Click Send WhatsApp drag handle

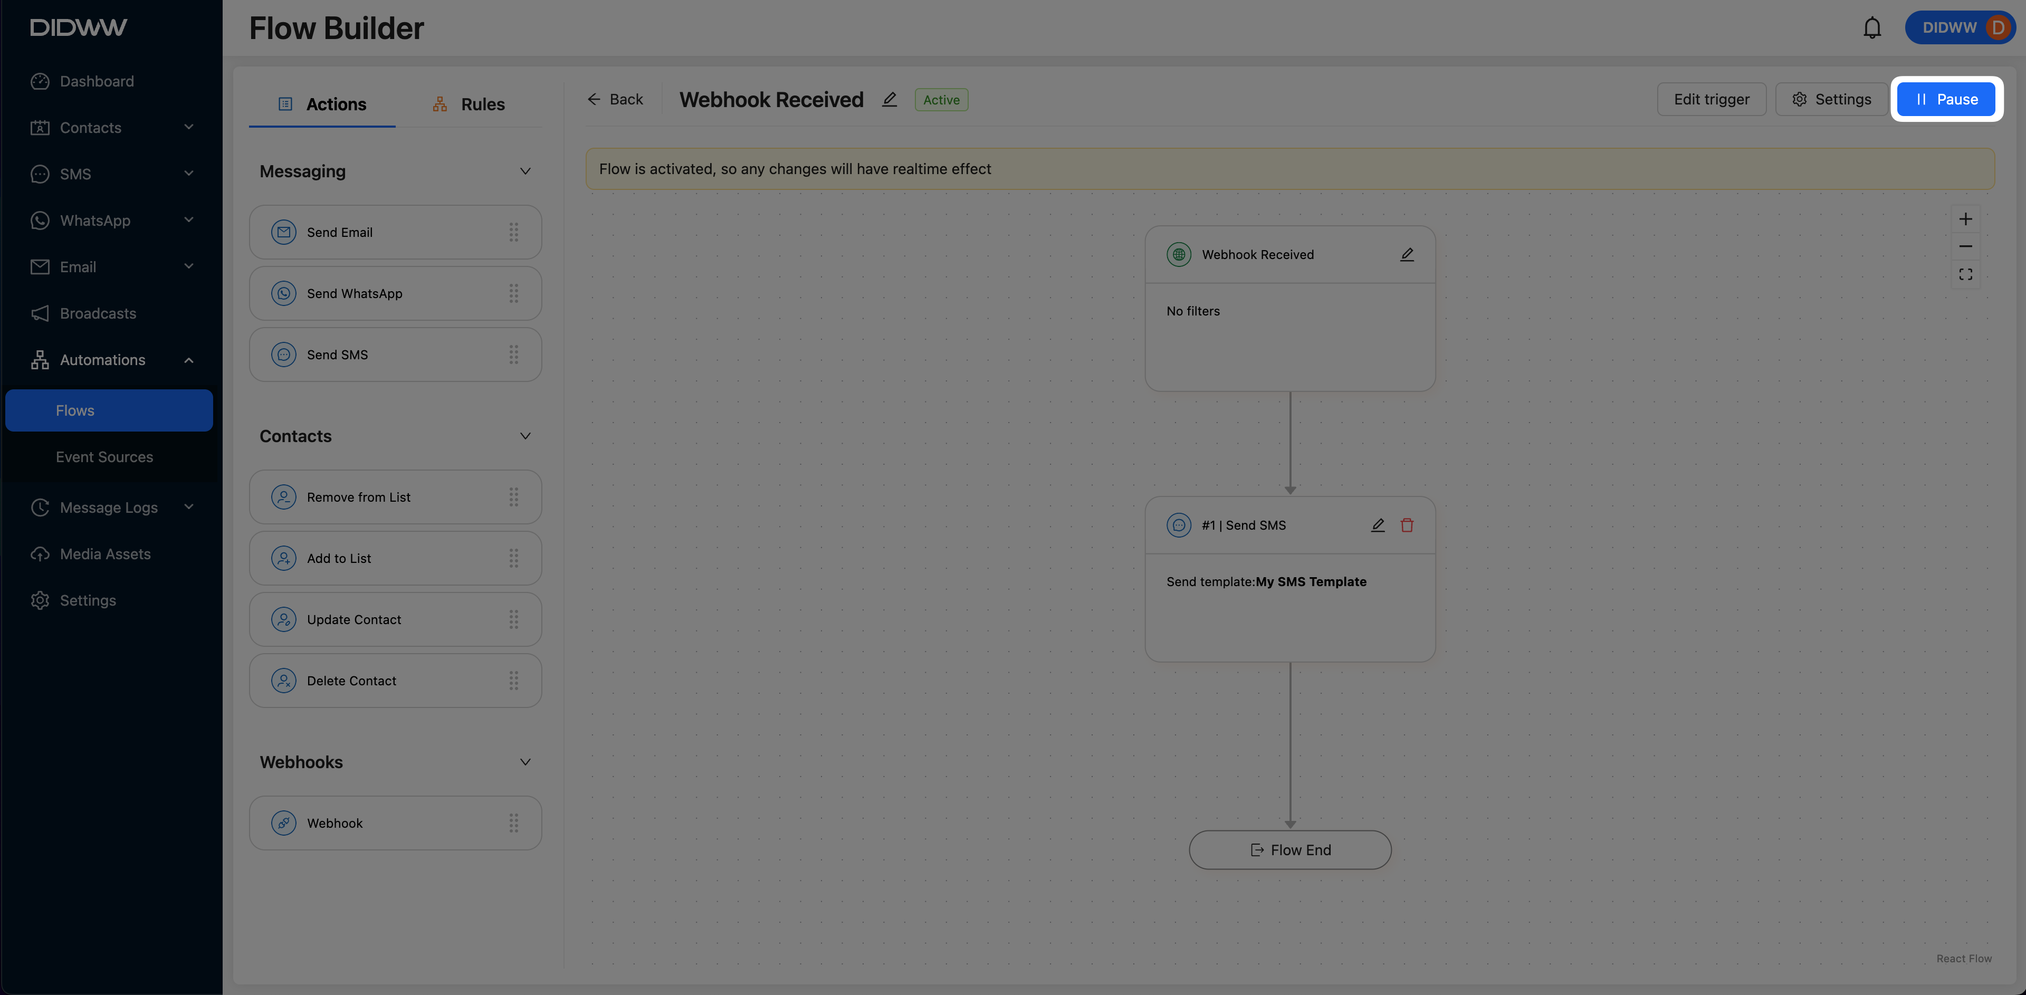[513, 293]
